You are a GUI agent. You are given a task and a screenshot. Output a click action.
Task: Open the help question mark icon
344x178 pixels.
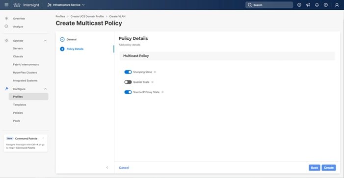[326, 5]
